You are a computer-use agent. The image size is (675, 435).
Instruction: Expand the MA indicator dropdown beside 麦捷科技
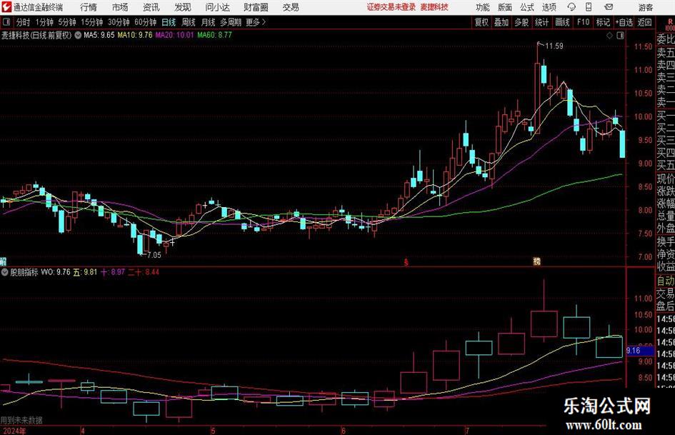(x=78, y=35)
